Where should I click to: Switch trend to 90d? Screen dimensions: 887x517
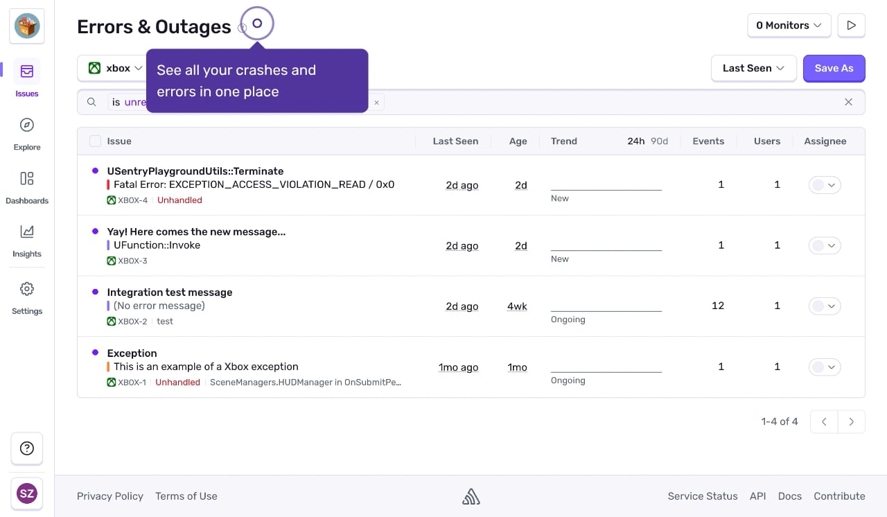(659, 141)
